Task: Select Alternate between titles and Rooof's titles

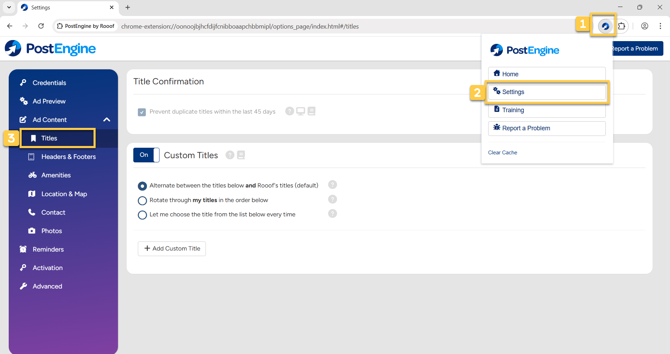Action: [x=142, y=186]
